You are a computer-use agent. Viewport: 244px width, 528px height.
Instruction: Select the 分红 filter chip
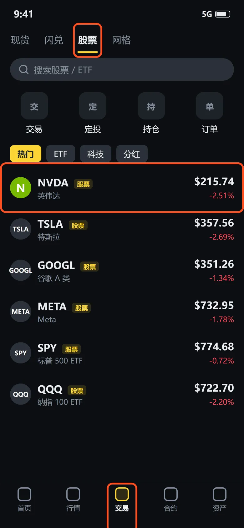[x=132, y=154]
